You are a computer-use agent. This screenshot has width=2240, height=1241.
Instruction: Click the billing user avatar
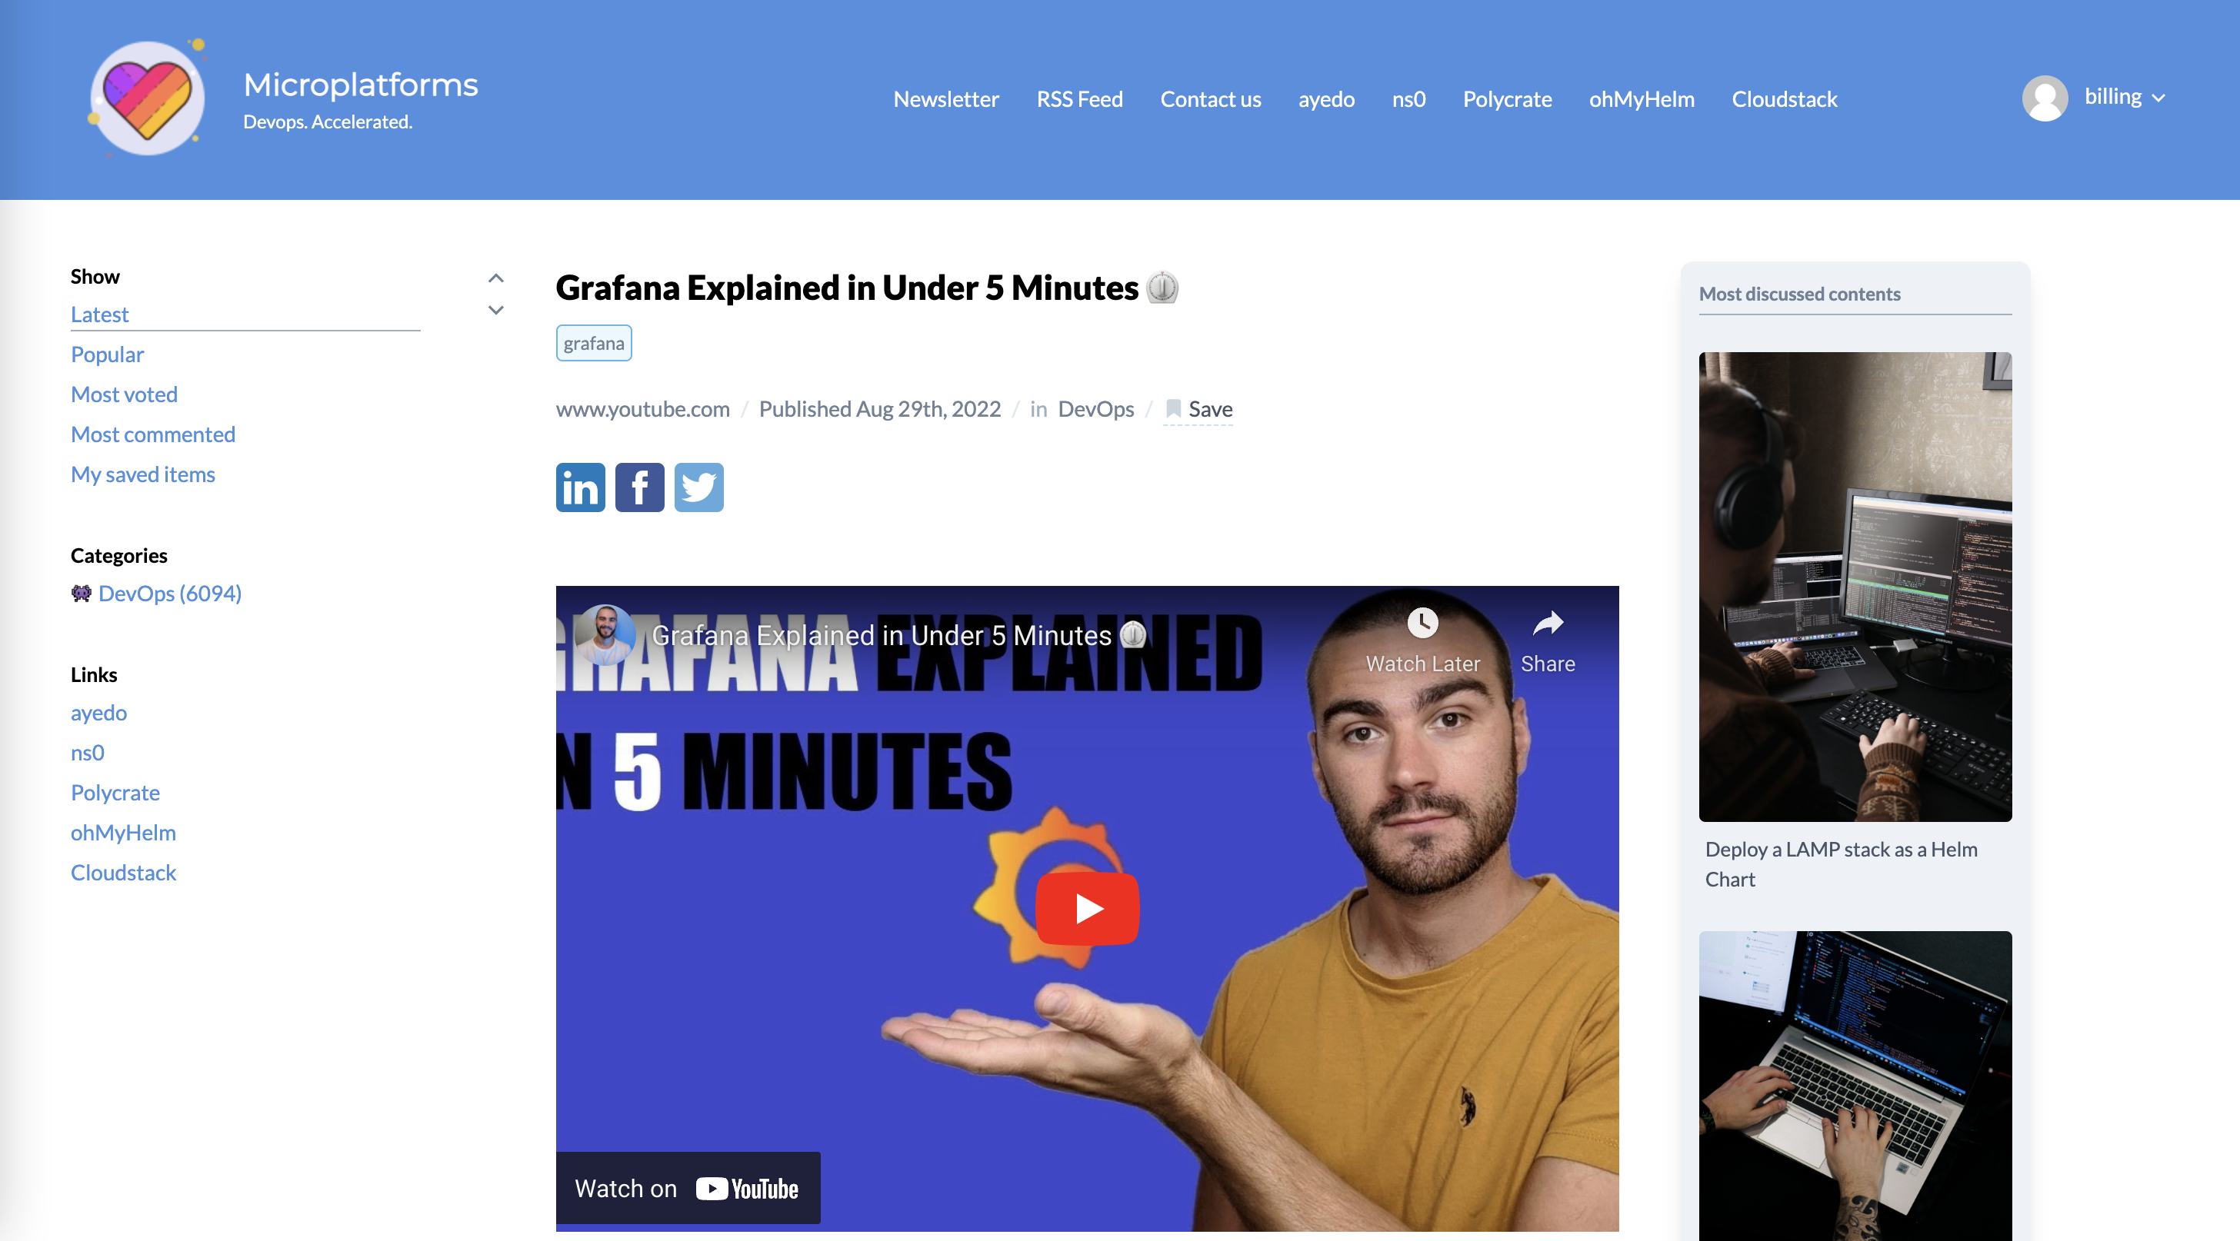(x=2045, y=98)
